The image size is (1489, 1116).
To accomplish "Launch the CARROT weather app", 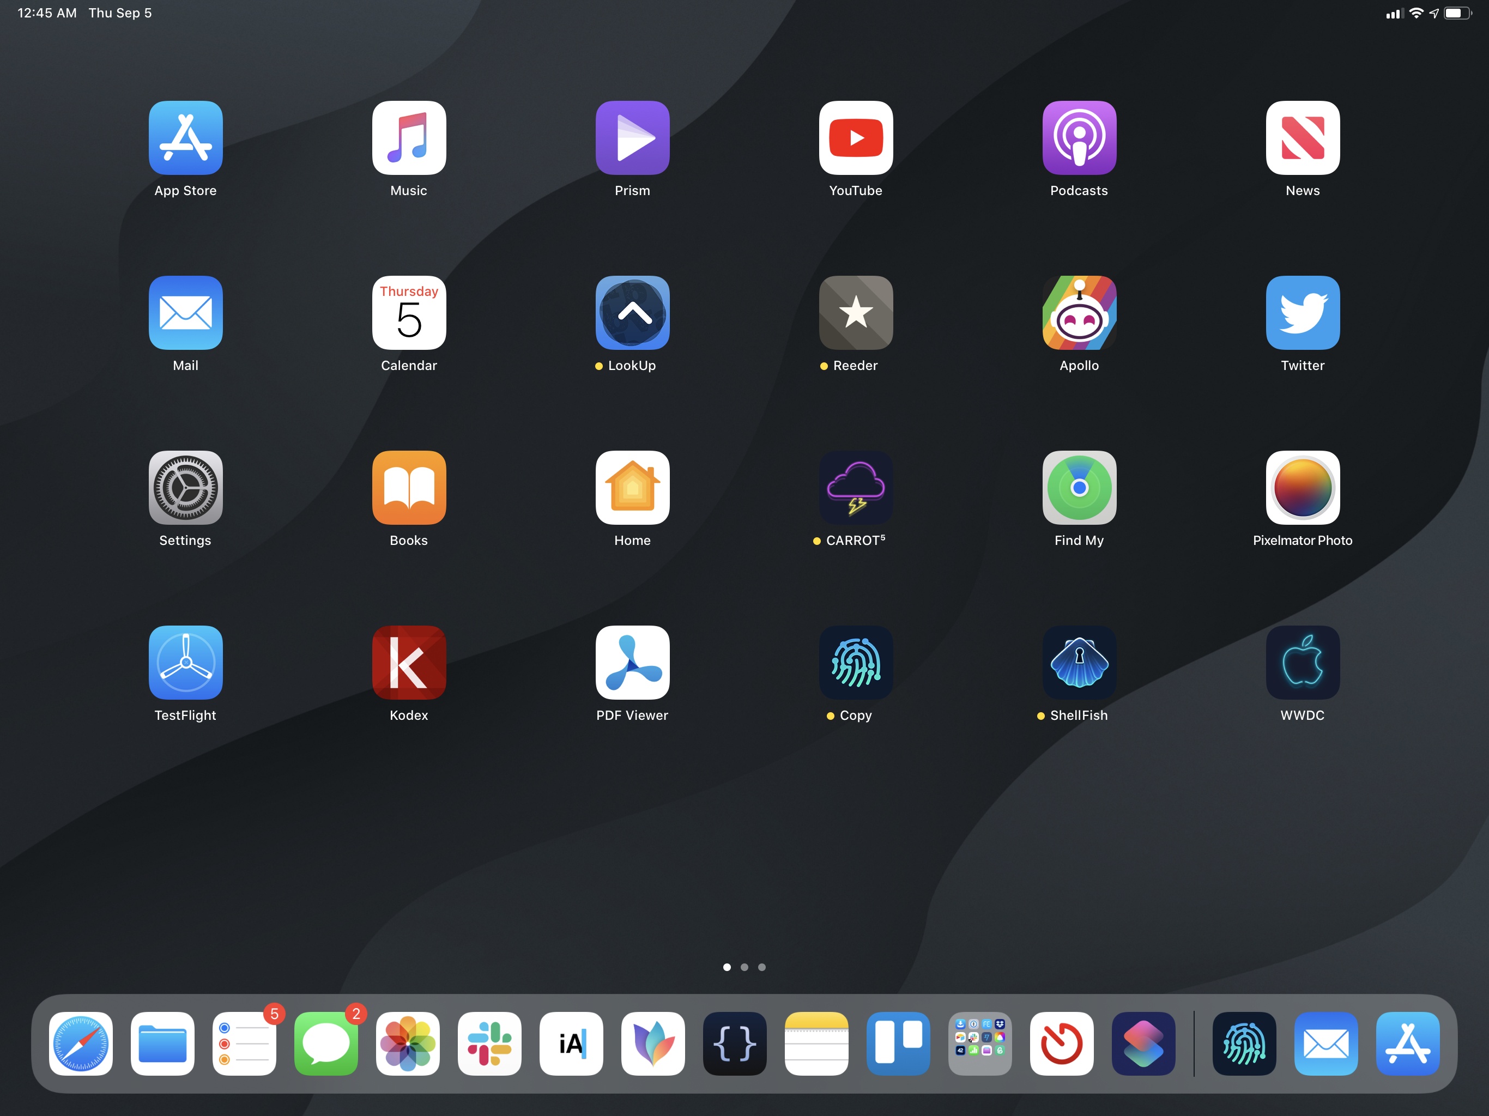I will point(856,488).
